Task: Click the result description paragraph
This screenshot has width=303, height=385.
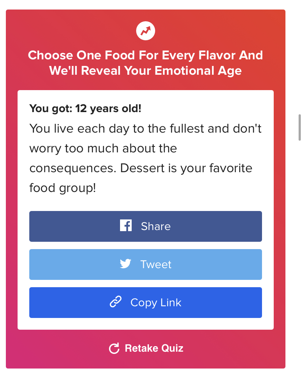Action: click(145, 158)
